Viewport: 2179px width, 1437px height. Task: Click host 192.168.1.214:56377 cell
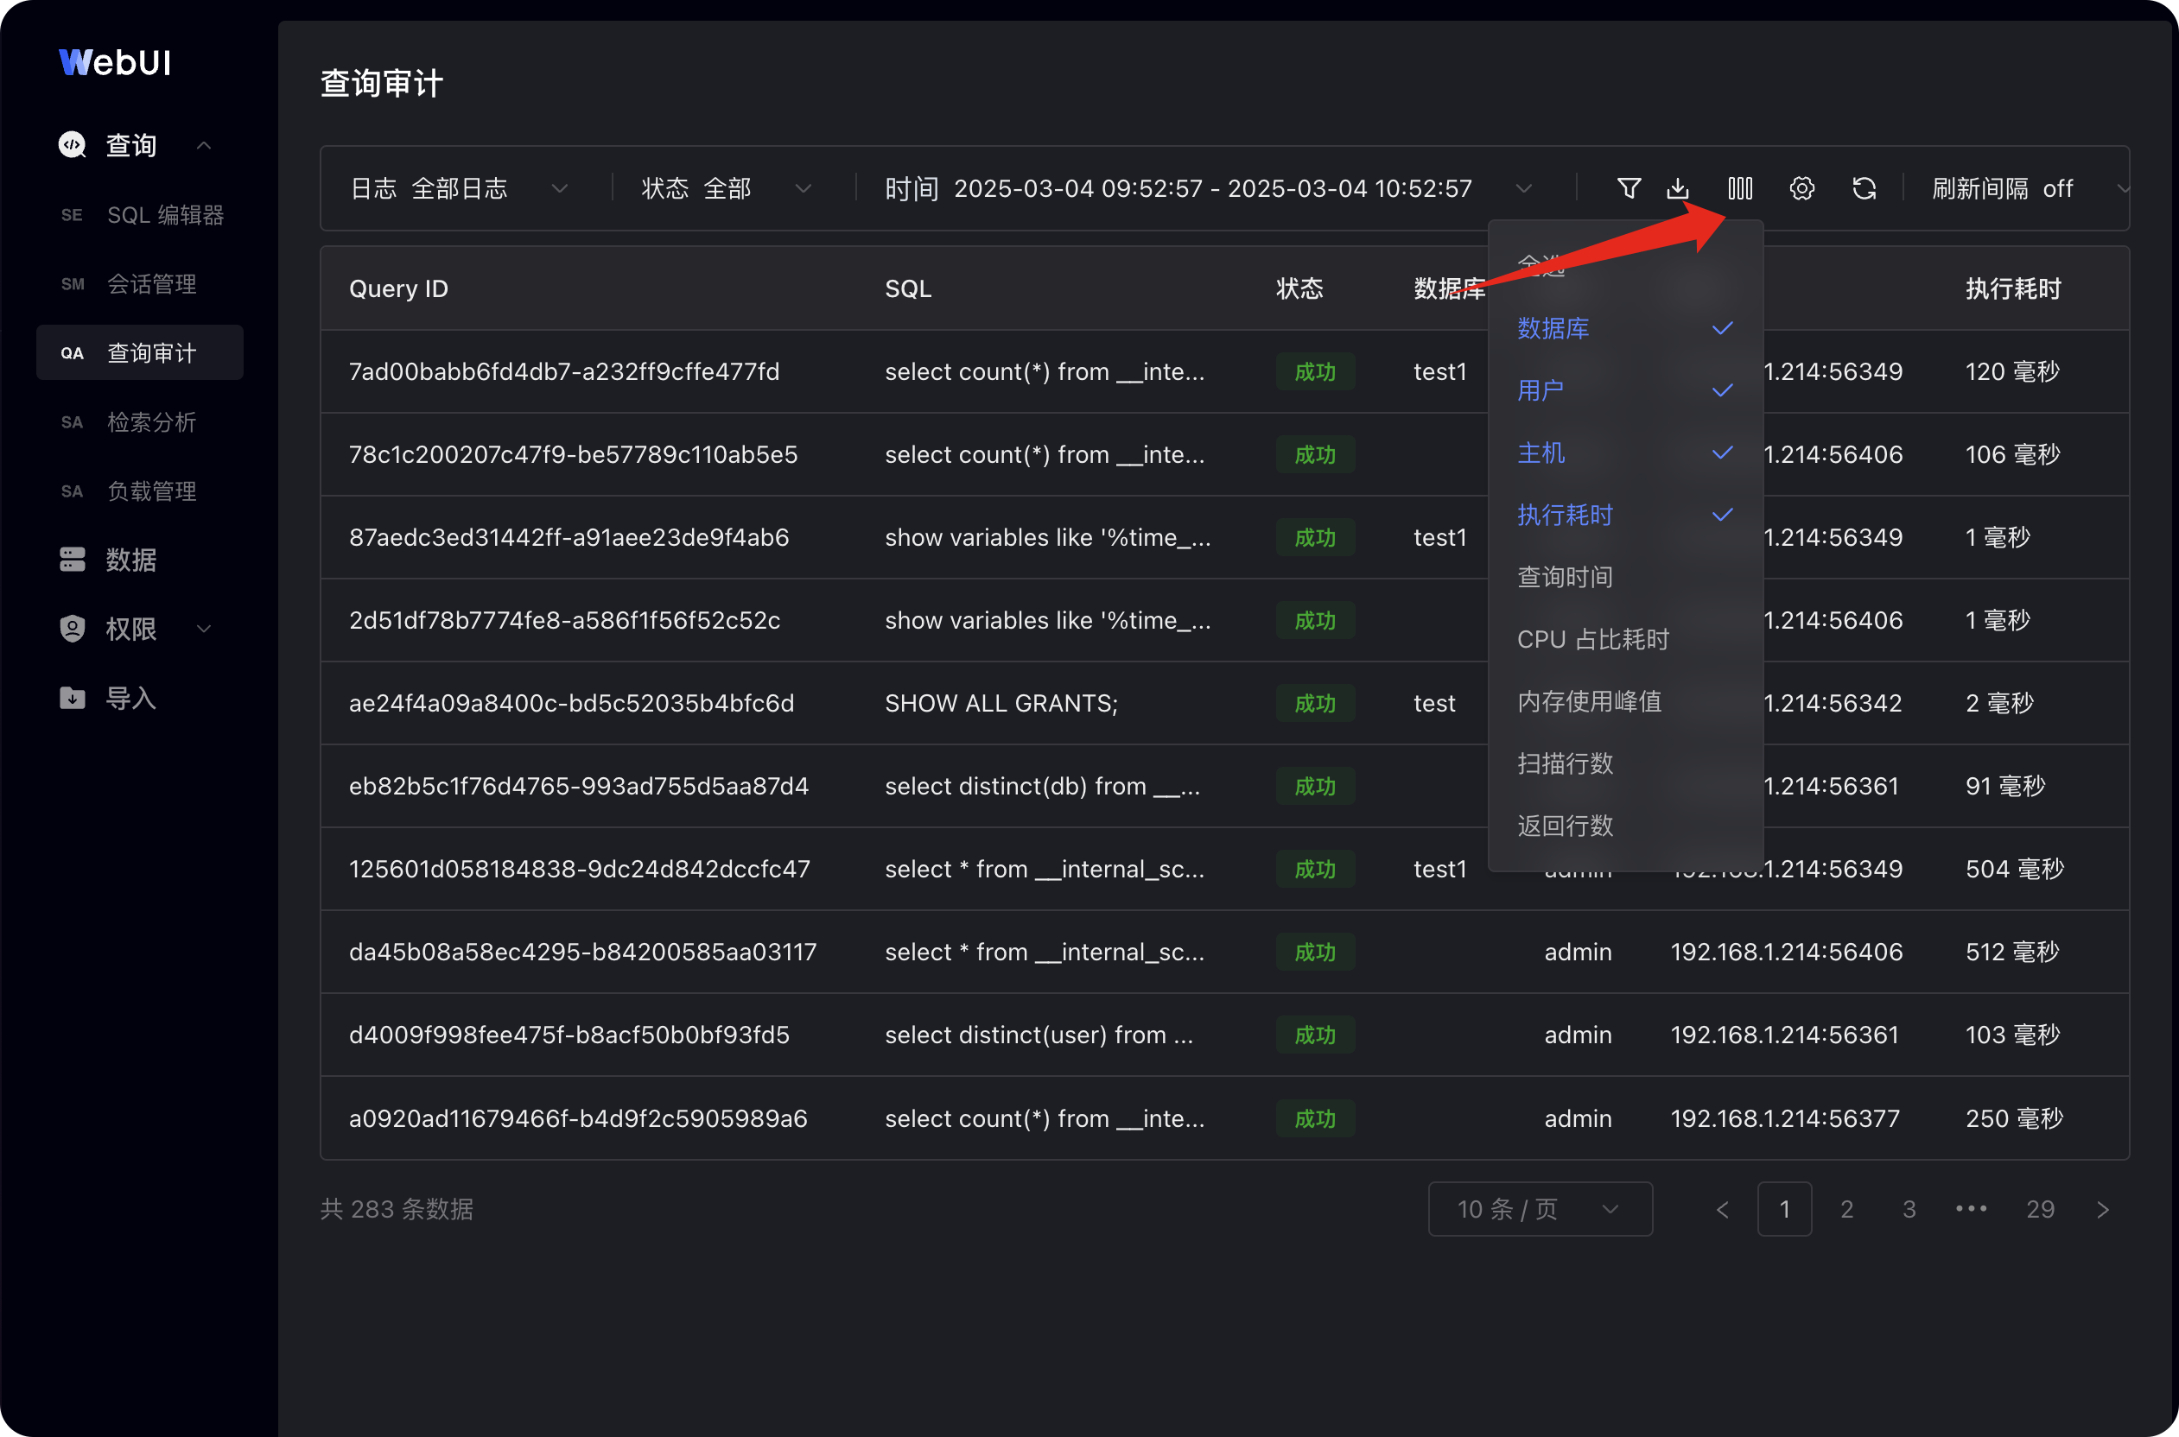pos(1785,1118)
